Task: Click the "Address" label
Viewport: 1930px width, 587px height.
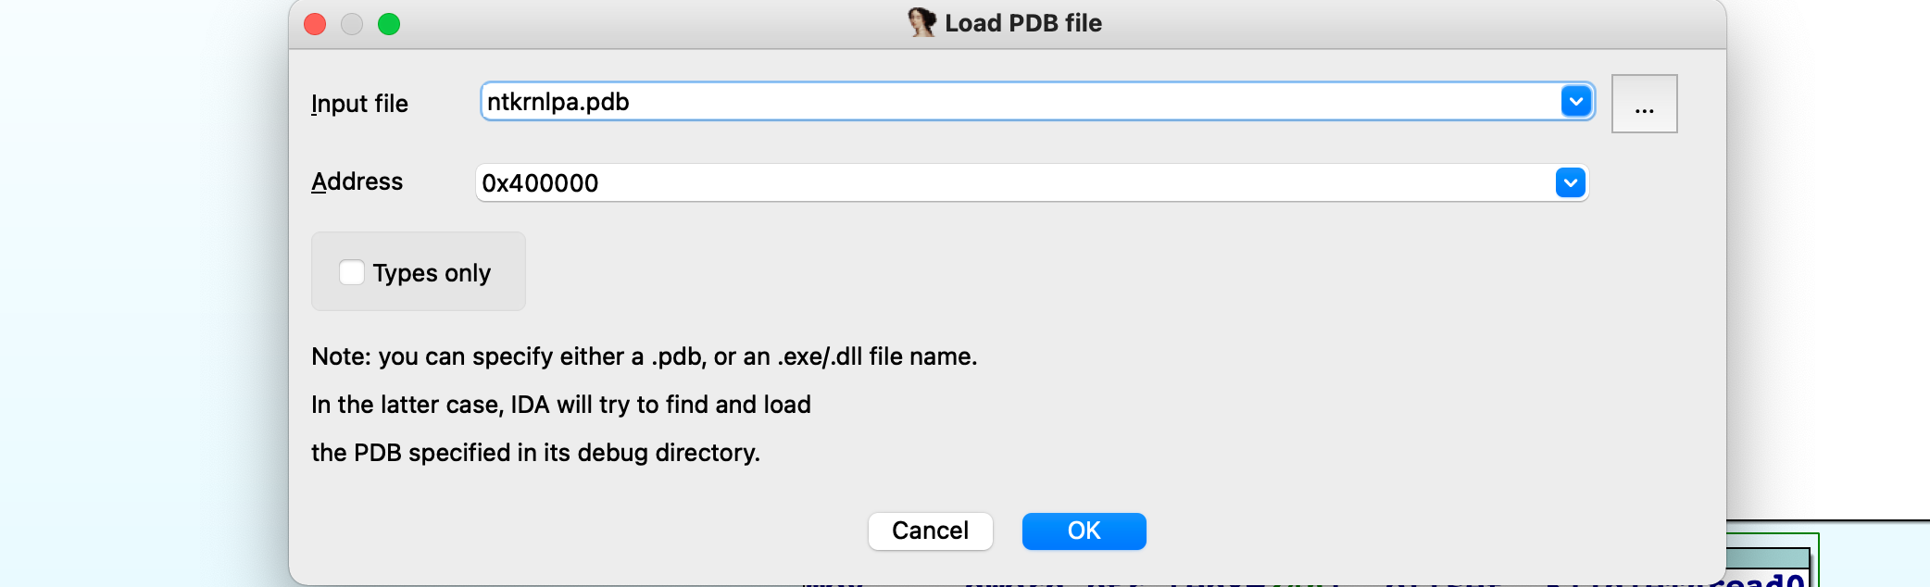Action: click(357, 181)
